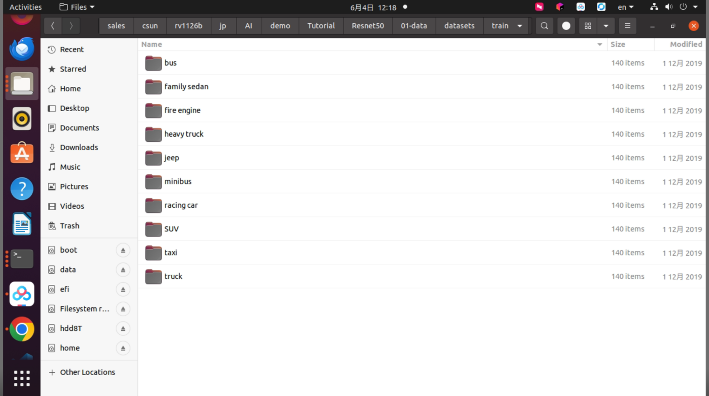Screen dimensions: 709x396
Task: Open Videos in the sidebar
Action: [x=89, y=206]
